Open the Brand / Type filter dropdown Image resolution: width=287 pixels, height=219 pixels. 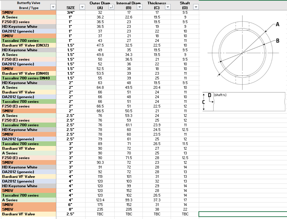pyautogui.click(x=53, y=7)
